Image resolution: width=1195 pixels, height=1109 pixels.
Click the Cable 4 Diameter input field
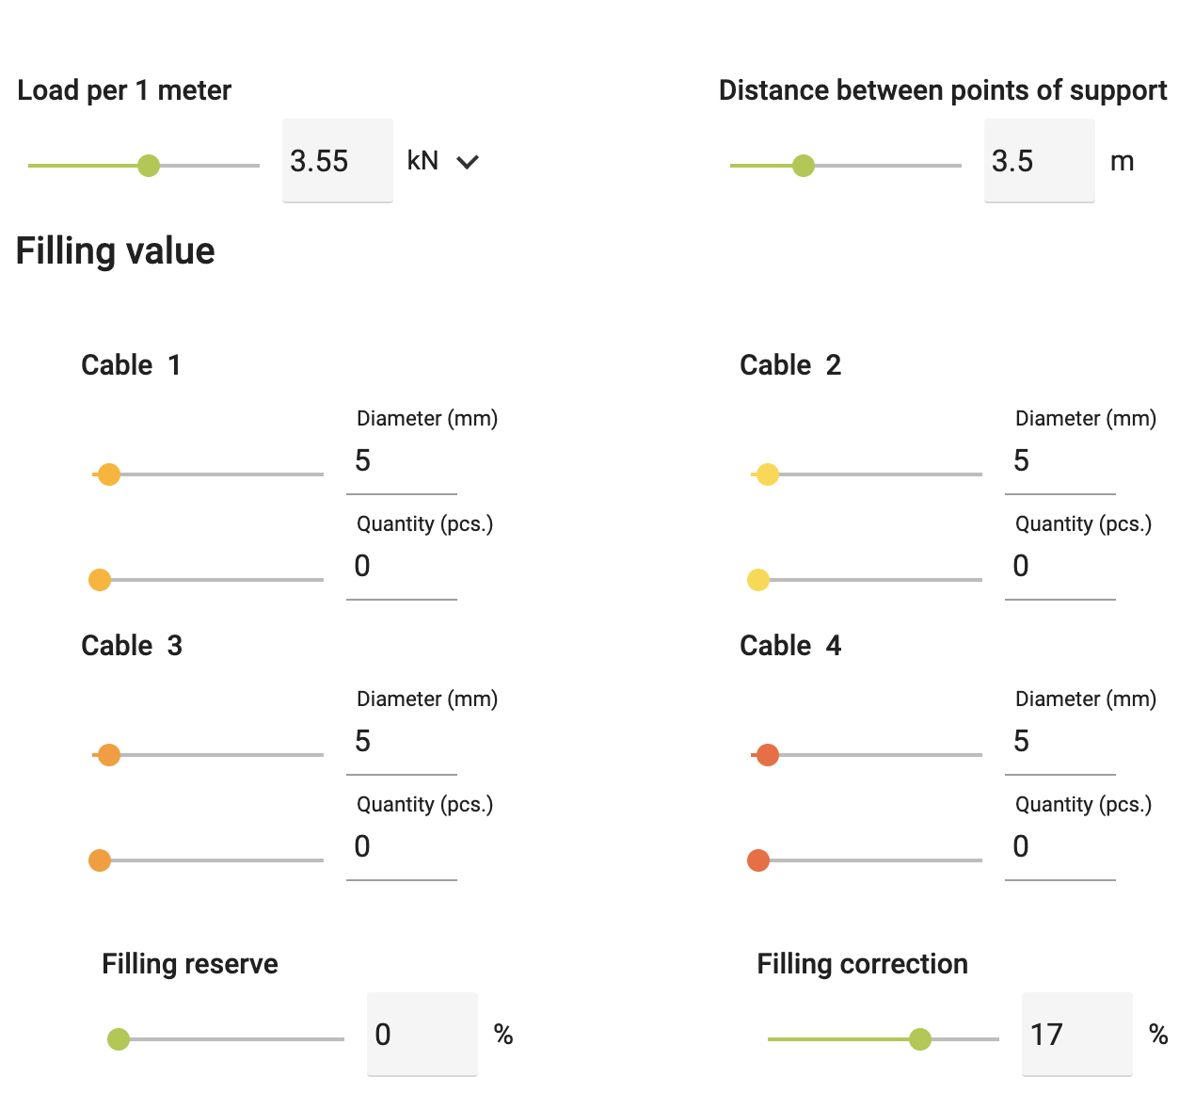click(x=1060, y=742)
